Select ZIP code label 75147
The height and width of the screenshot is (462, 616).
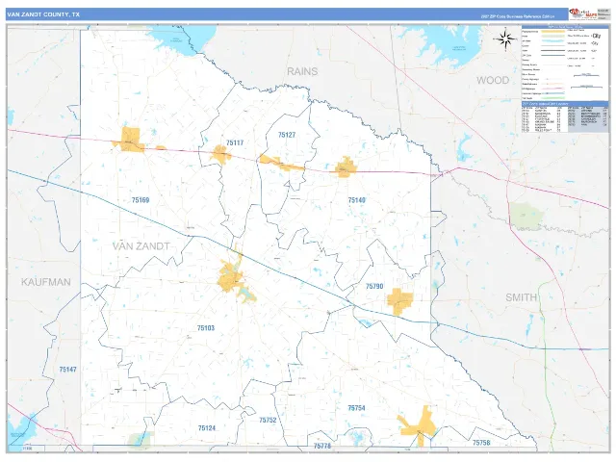point(68,370)
